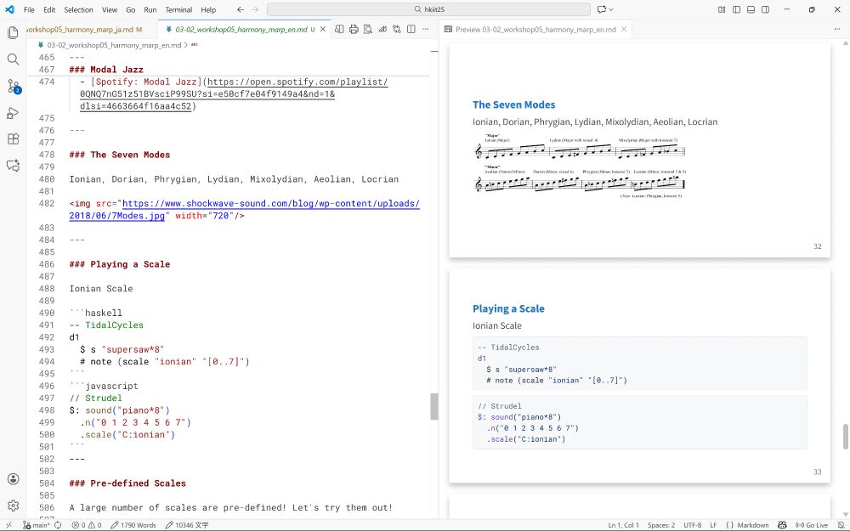This screenshot has width=850, height=531.
Task: Open the Explorer view in activity bar
Action: coord(13,33)
